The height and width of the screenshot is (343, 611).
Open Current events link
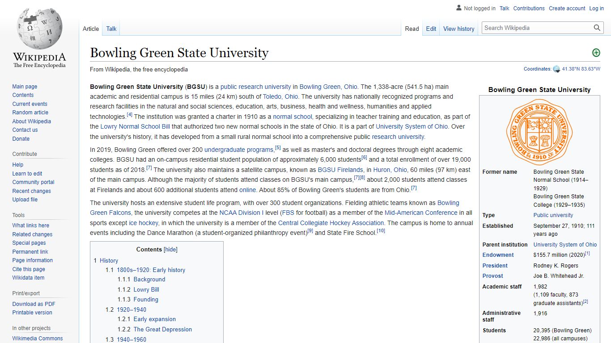pyautogui.click(x=30, y=104)
